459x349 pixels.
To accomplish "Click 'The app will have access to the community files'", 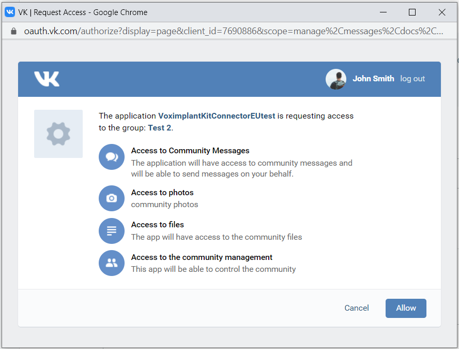I will (x=217, y=237).
